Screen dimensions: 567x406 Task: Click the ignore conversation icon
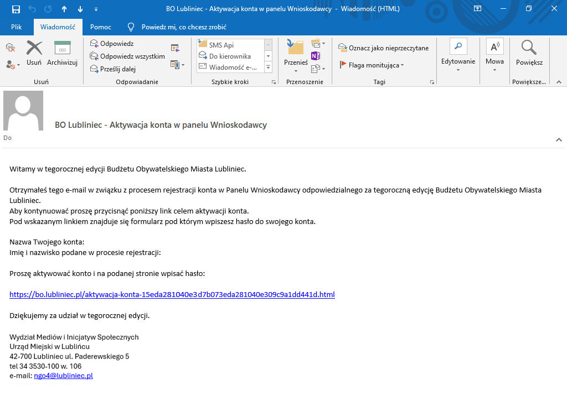11,48
